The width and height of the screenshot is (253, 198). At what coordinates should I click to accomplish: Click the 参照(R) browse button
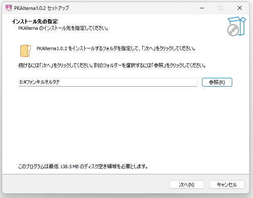point(217,82)
